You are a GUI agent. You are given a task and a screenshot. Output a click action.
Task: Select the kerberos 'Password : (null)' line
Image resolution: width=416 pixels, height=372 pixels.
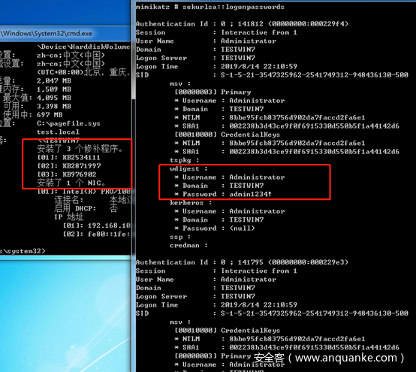click(x=214, y=228)
